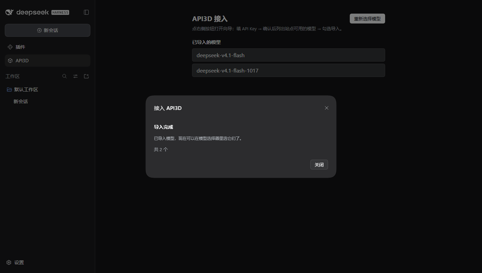
Task: Open workspace filter settings sliders icon
Action: click(75, 76)
